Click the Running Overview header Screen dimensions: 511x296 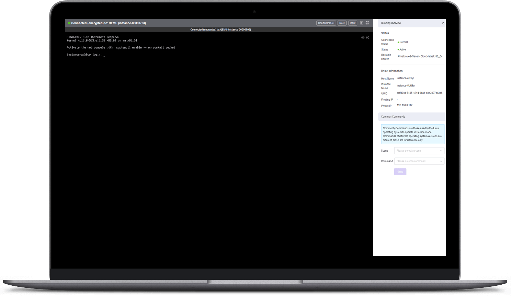pos(412,23)
